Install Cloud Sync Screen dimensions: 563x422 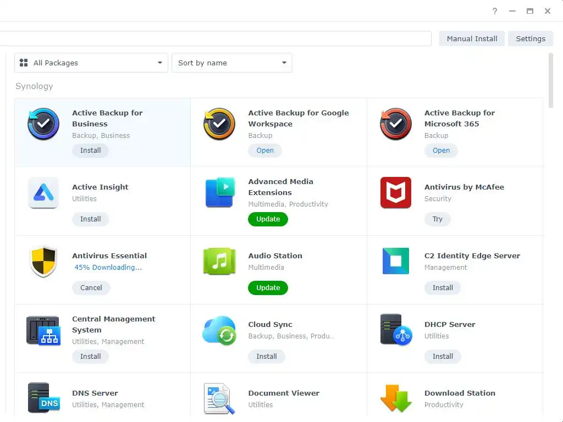[267, 356]
